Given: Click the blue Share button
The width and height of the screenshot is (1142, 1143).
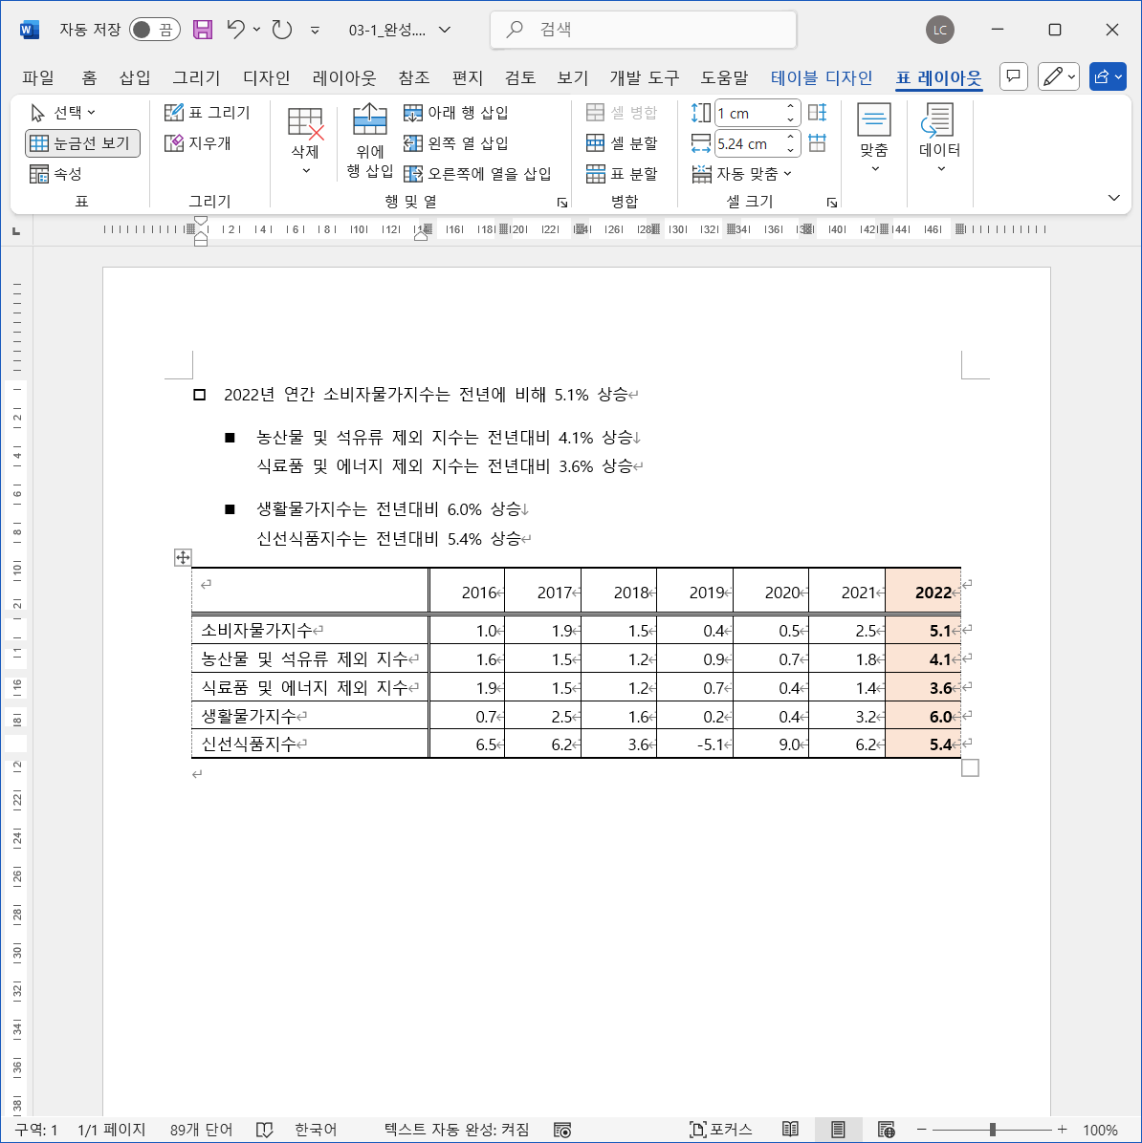Looking at the screenshot, I should click(1107, 75).
